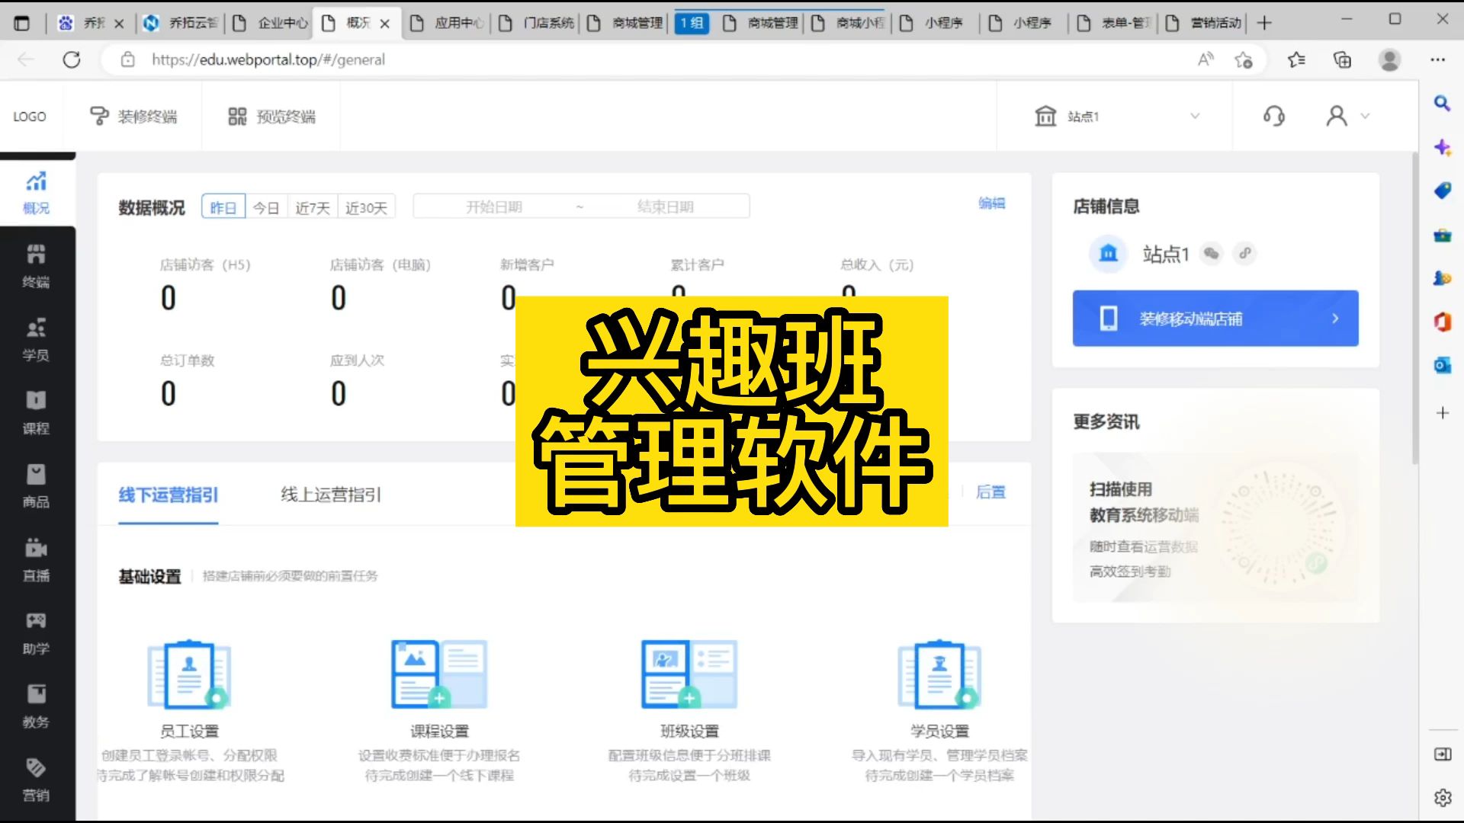Enable the 近30天 statistics filter
Image resolution: width=1464 pixels, height=823 pixels.
click(366, 206)
